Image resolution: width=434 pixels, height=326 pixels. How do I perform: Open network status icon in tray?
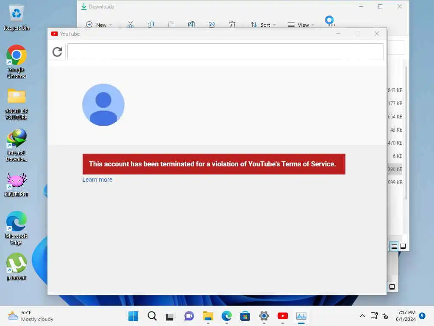click(374, 316)
